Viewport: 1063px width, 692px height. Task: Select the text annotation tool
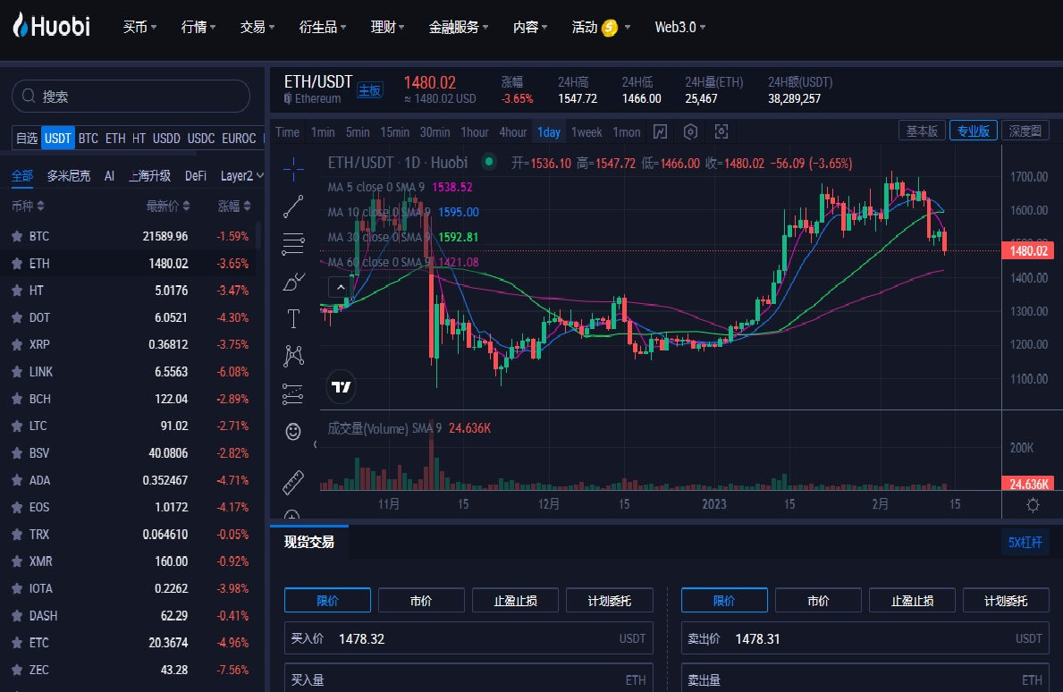(293, 318)
